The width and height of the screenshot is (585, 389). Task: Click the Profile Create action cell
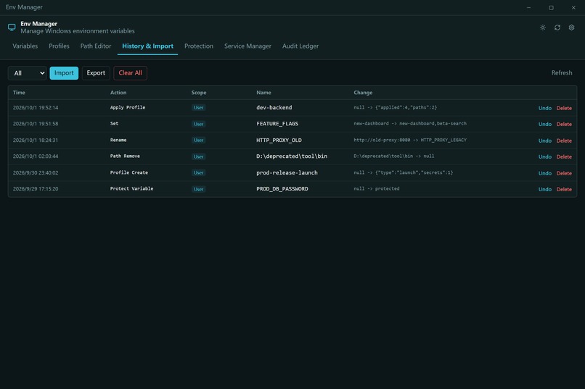pos(129,172)
